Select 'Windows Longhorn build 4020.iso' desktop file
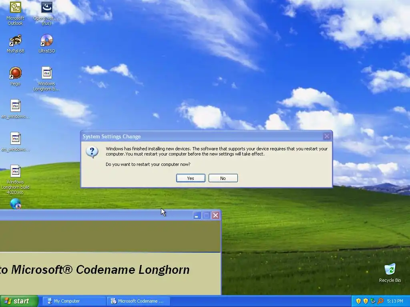410x307 pixels. pyautogui.click(x=15, y=180)
